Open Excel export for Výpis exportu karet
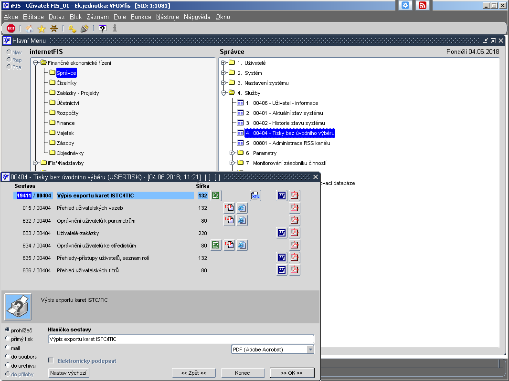Image resolution: width=509 pixels, height=381 pixels. point(216,196)
